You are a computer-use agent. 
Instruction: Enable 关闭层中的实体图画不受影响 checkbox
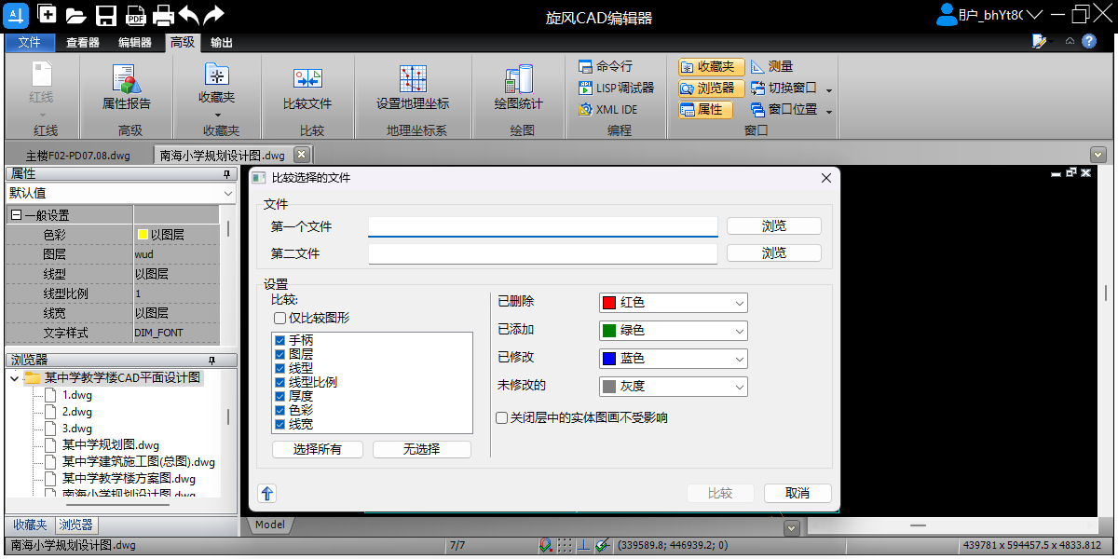pyautogui.click(x=501, y=418)
